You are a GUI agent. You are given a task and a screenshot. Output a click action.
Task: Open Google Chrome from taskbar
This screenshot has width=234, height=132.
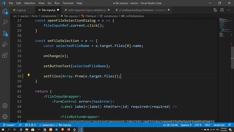[x=45, y=129]
